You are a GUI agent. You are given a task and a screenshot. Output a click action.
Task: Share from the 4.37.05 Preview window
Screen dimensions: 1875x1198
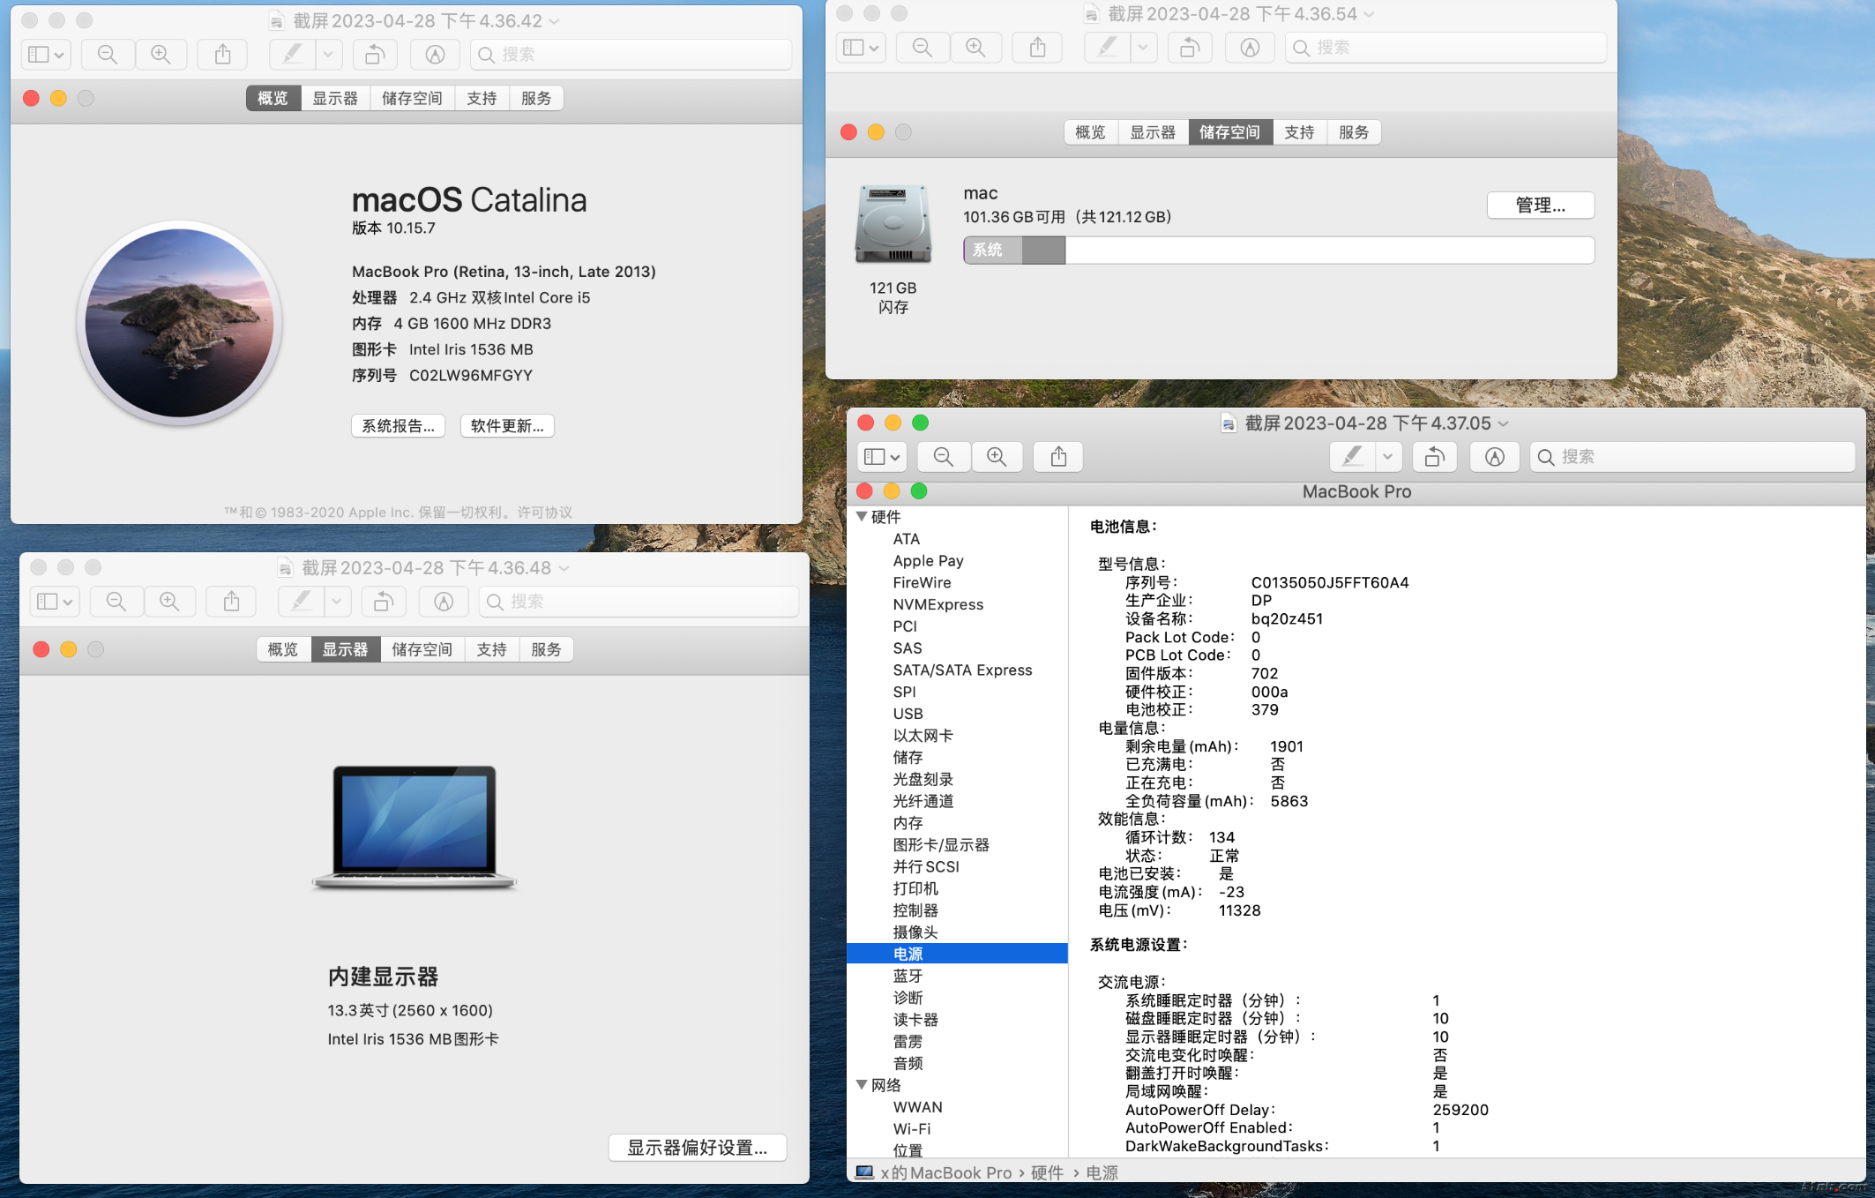pyautogui.click(x=1059, y=457)
